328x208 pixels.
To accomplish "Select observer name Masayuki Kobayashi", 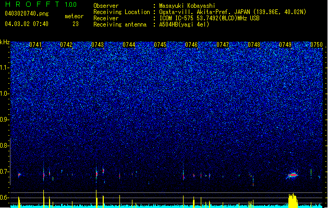I will (187, 6).
